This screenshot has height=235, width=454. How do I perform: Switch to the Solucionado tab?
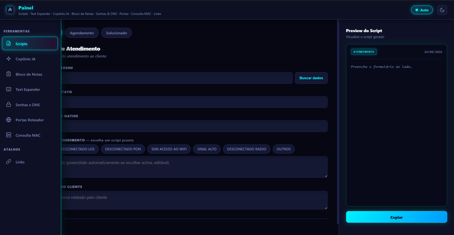pos(116,33)
